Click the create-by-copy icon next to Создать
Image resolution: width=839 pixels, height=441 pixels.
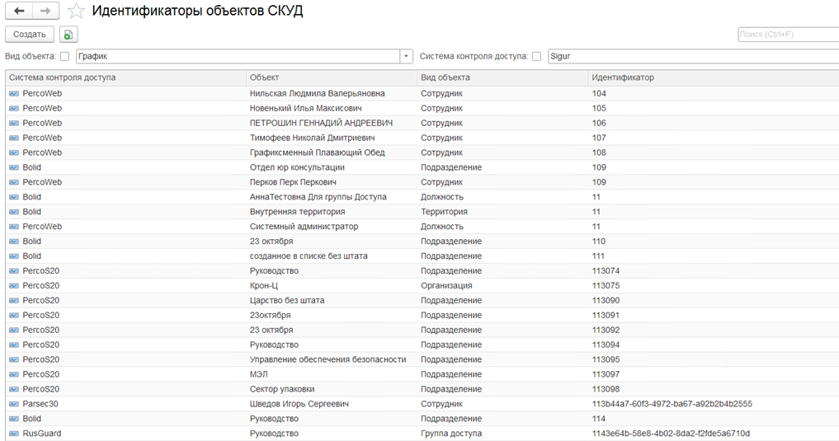[68, 34]
